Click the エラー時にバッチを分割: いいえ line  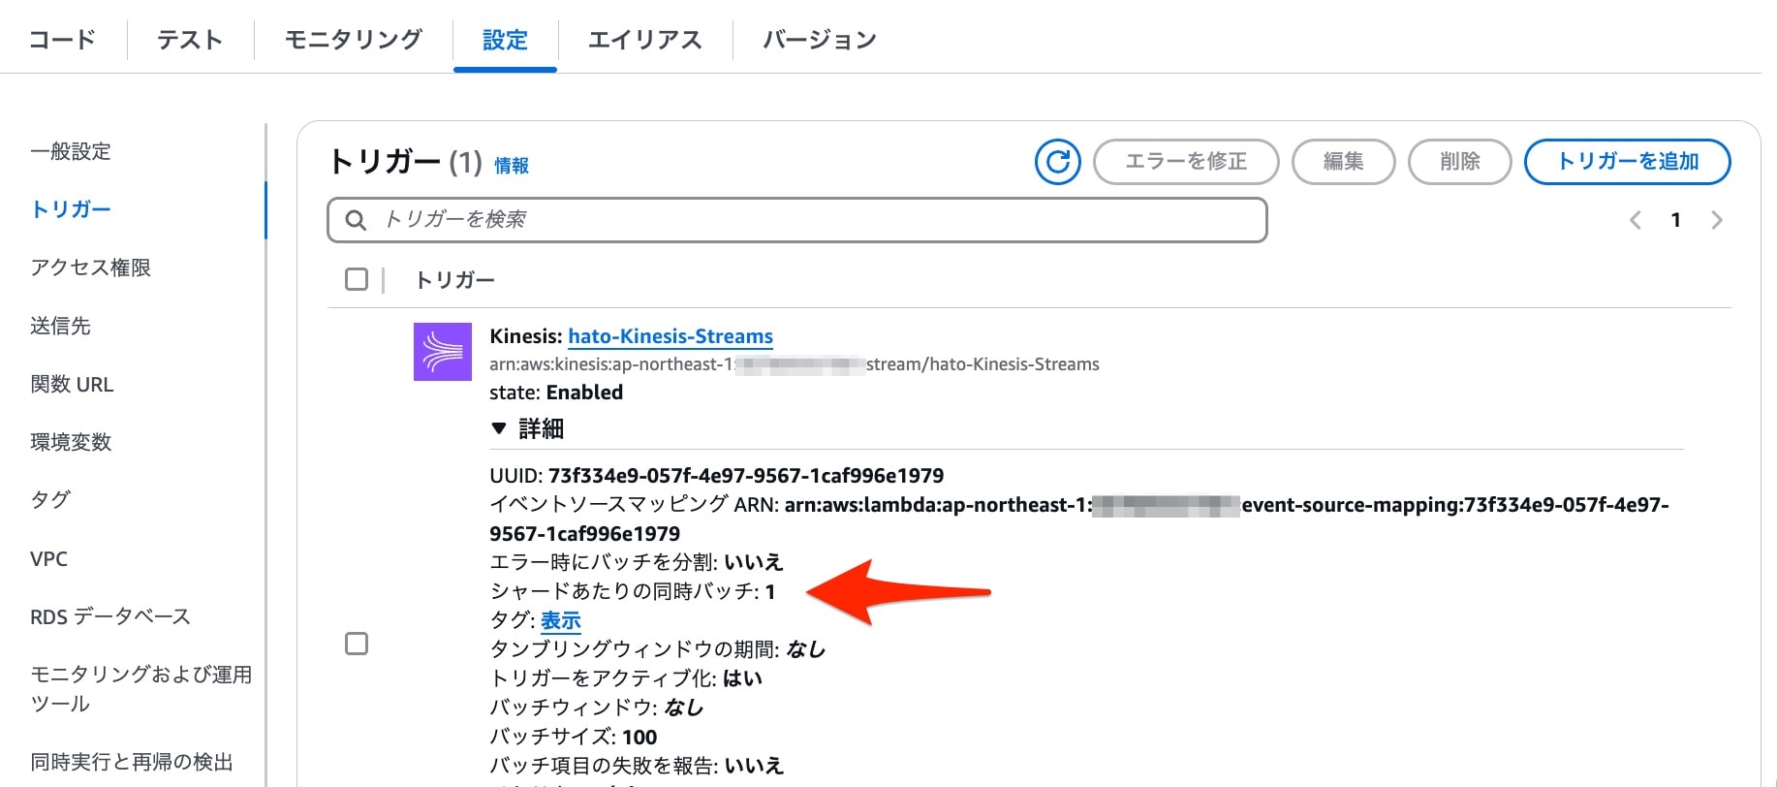(637, 562)
